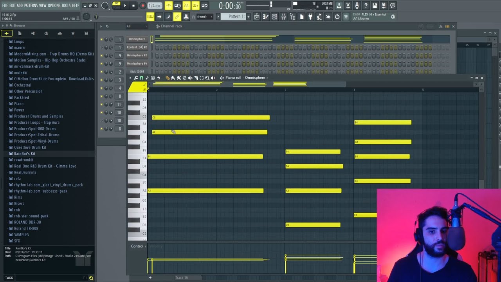Click the 124.000 tempo field
The image size is (501, 282).
155,5
